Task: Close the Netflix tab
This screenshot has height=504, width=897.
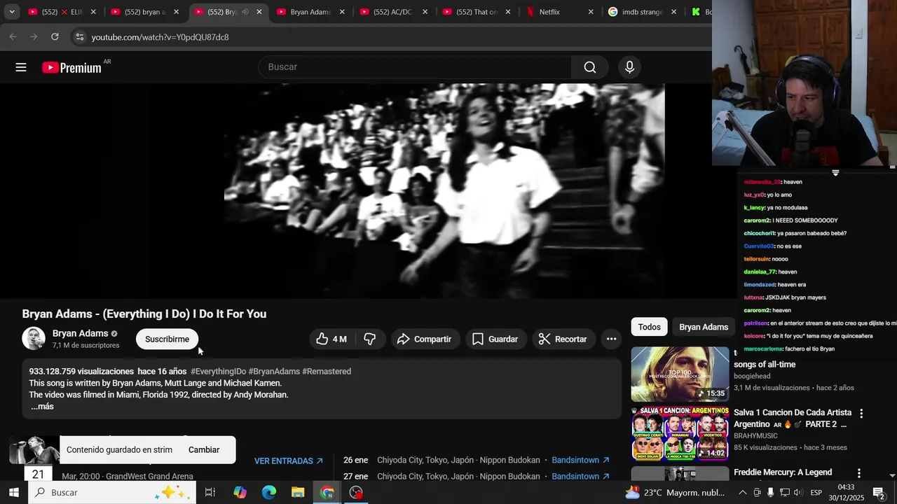Action: click(591, 12)
